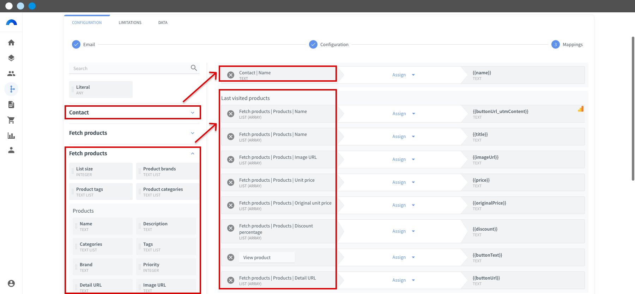The image size is (635, 294).
Task: Select the Products Categories item
Action: [103, 246]
